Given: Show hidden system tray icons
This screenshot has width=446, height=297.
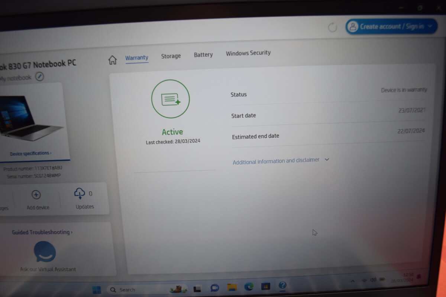Looking at the screenshot, I should tap(353, 281).
